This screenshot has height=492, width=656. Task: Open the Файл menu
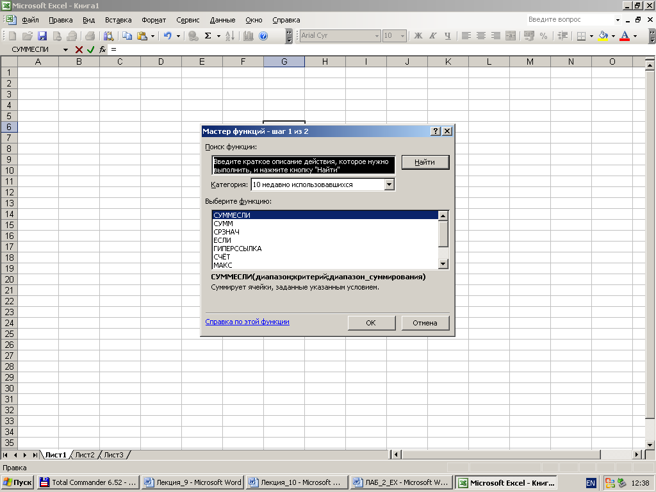(30, 20)
